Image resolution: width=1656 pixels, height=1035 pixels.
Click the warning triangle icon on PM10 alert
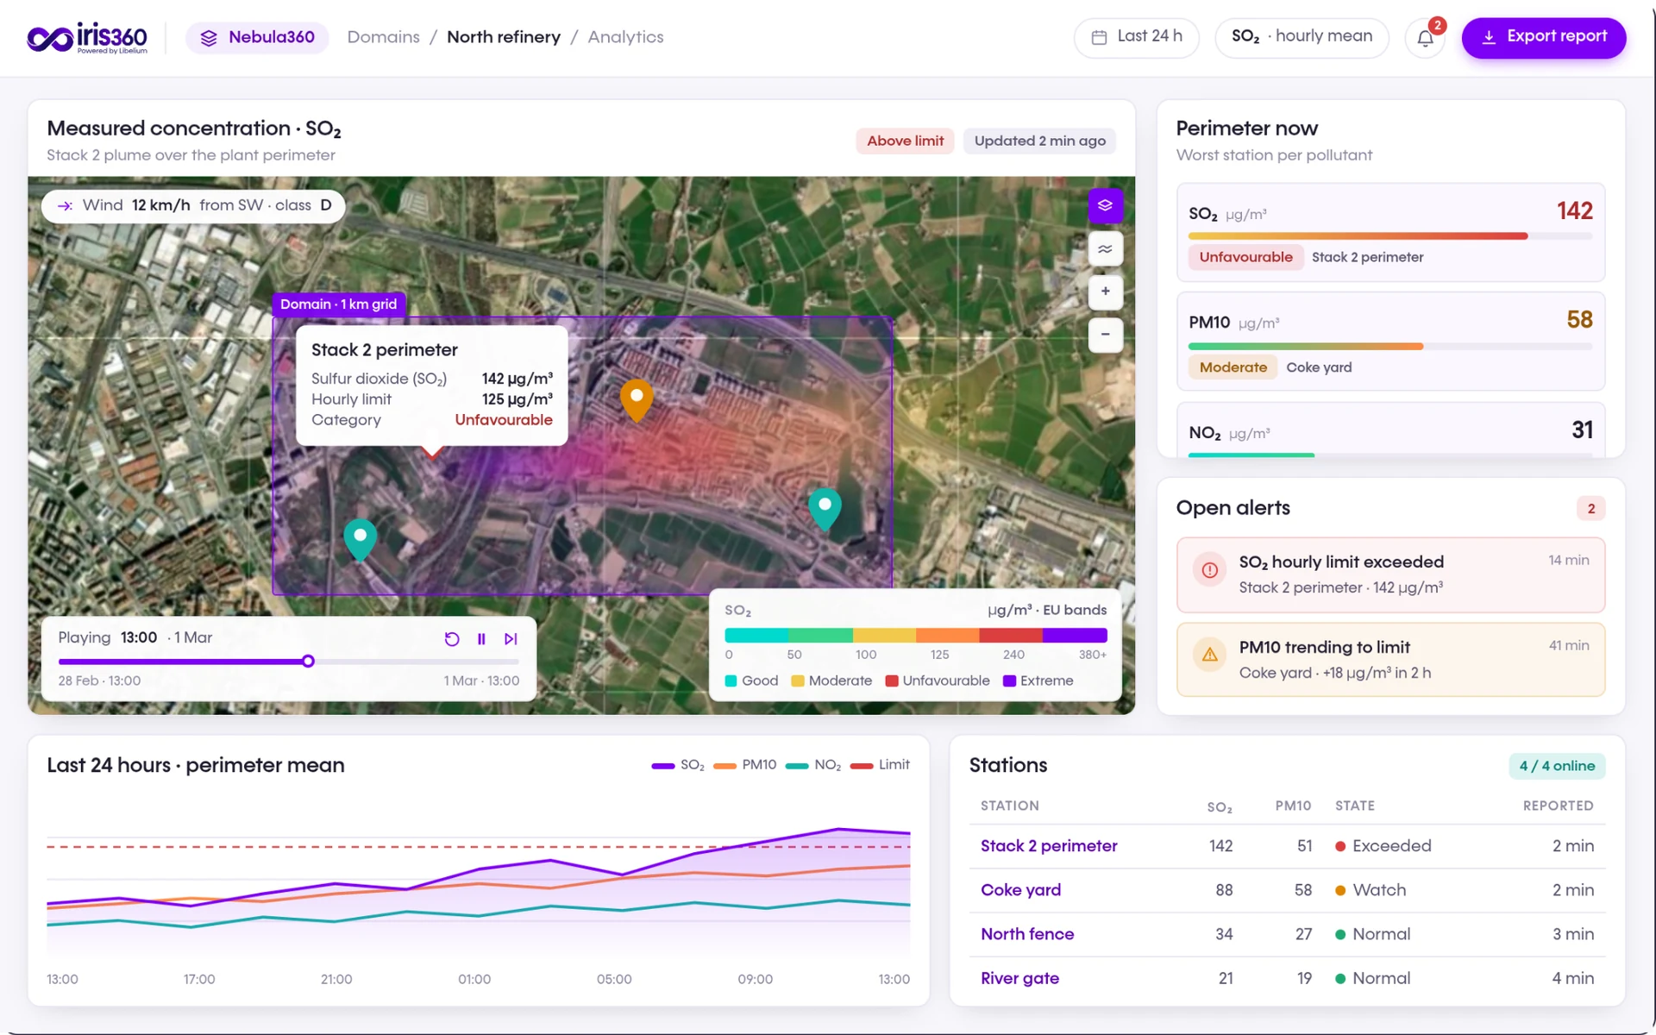pos(1209,655)
